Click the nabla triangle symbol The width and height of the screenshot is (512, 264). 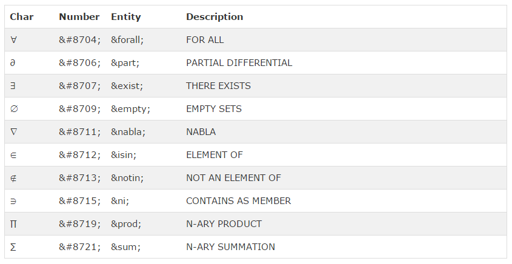coord(14,132)
